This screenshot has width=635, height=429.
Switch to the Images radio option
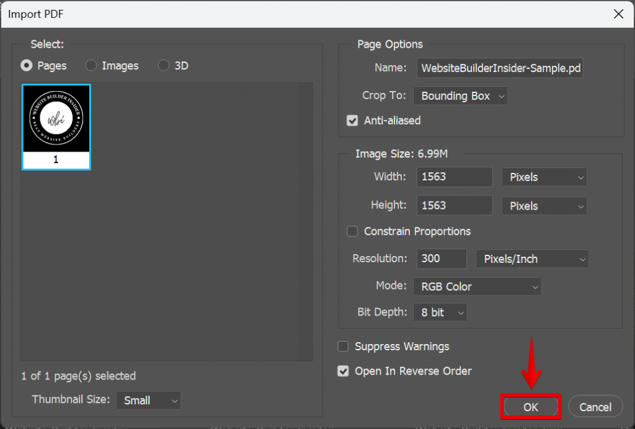91,66
